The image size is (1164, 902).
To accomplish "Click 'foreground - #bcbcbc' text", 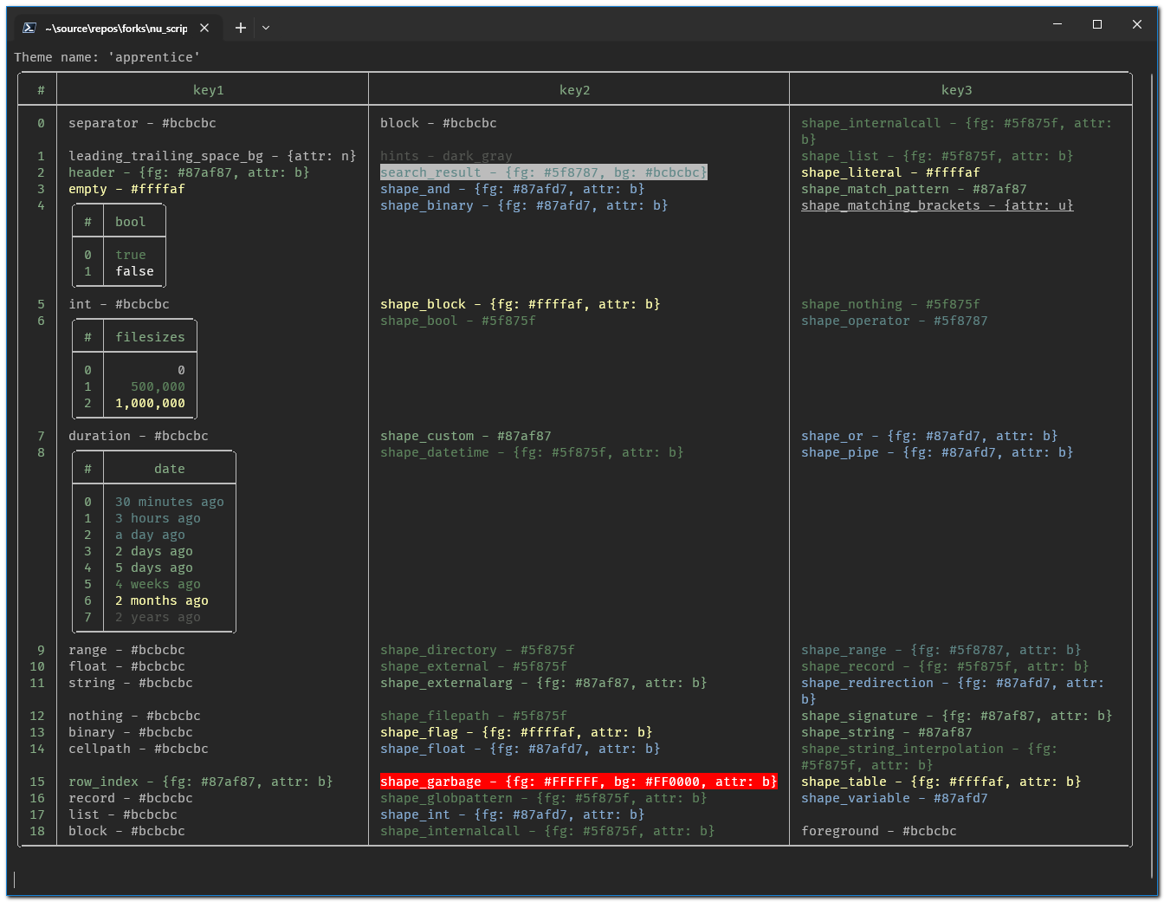I will (879, 831).
